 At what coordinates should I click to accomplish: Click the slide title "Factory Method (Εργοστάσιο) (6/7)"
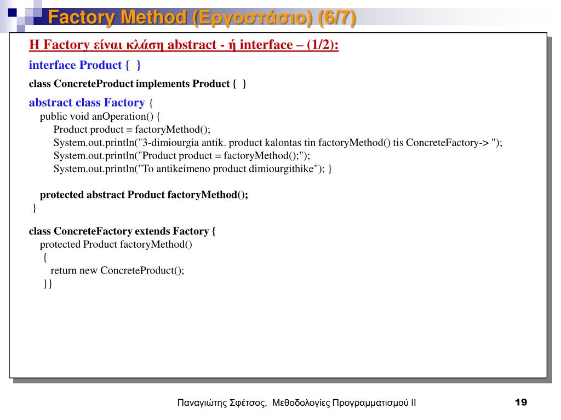(202, 17)
